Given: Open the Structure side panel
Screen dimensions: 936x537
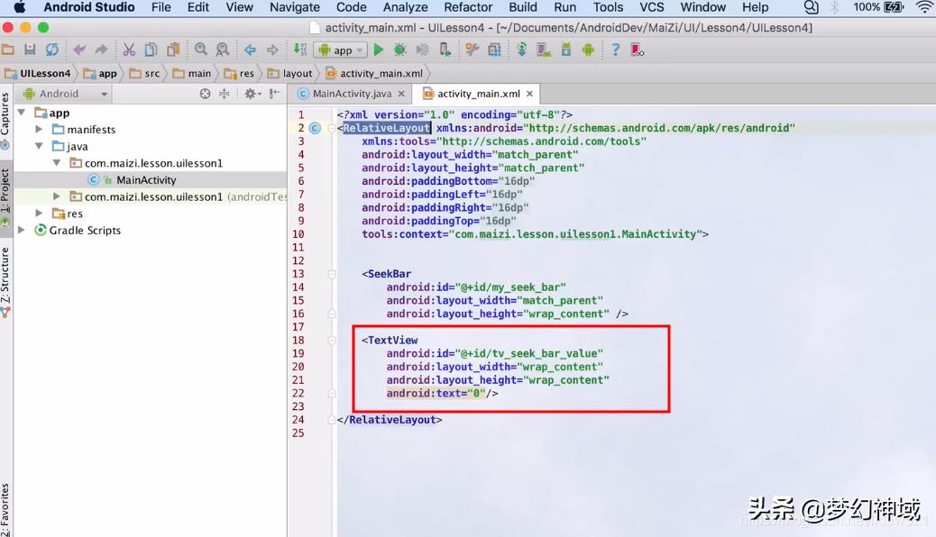Looking at the screenshot, I should coord(5,279).
